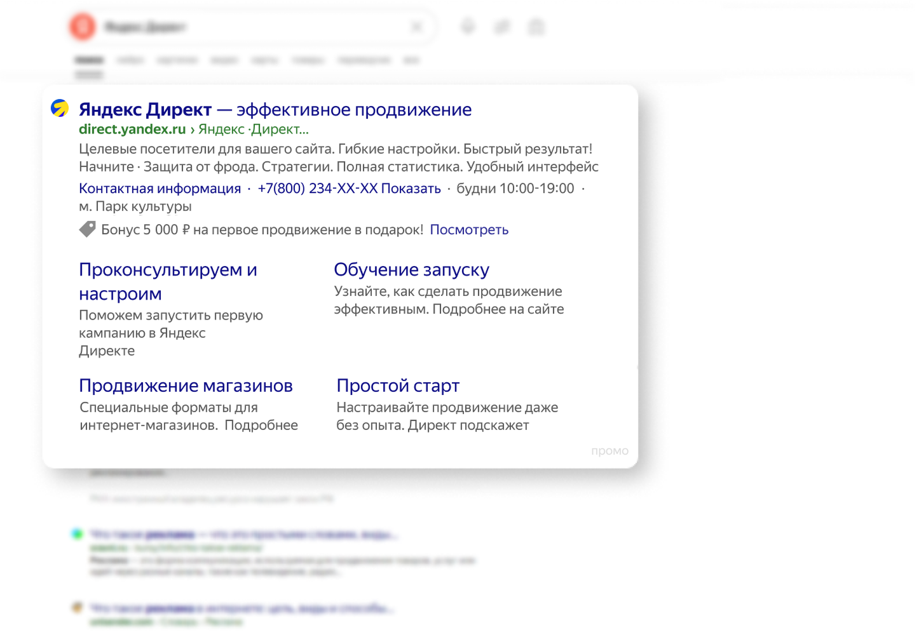This screenshot has width=919, height=635.
Task: Click the bonus offer price tag icon
Action: (87, 229)
